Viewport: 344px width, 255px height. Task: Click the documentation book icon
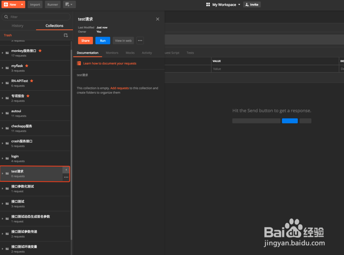(79, 63)
